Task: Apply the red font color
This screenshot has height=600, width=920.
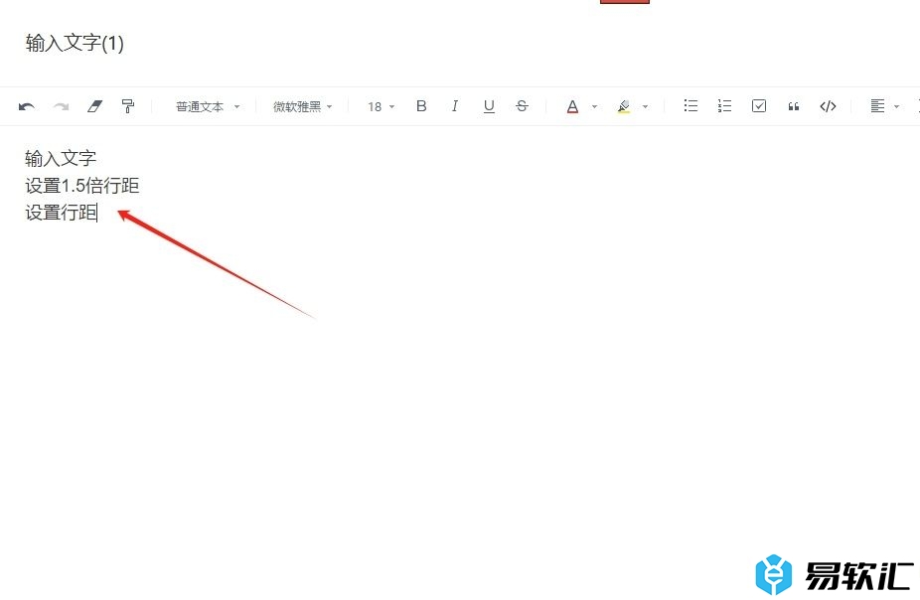Action: [572, 106]
